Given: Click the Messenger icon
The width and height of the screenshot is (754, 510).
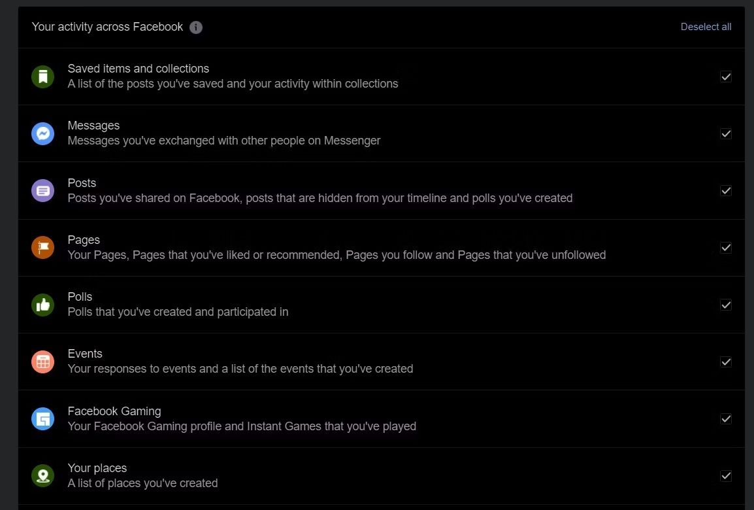Looking at the screenshot, I should point(42,133).
